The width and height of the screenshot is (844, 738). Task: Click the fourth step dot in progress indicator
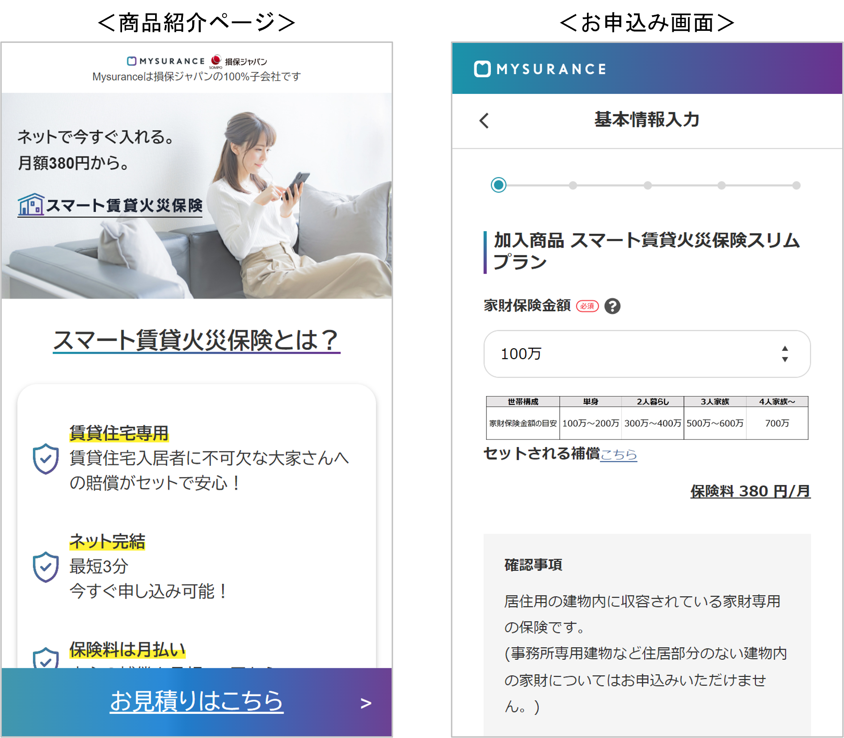(722, 185)
